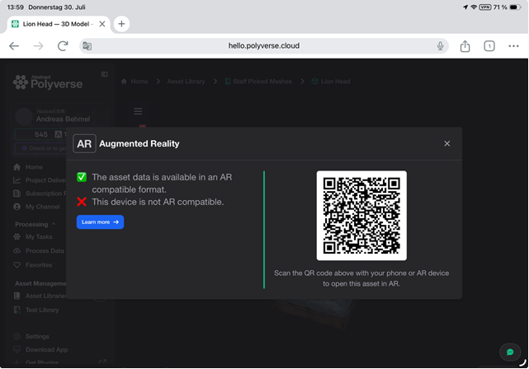Open the browser three-dots menu
The height and width of the screenshot is (369, 529).
[x=513, y=46]
